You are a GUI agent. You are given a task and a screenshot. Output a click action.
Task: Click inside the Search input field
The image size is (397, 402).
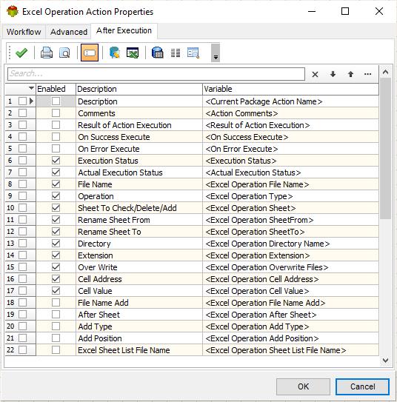pos(156,74)
